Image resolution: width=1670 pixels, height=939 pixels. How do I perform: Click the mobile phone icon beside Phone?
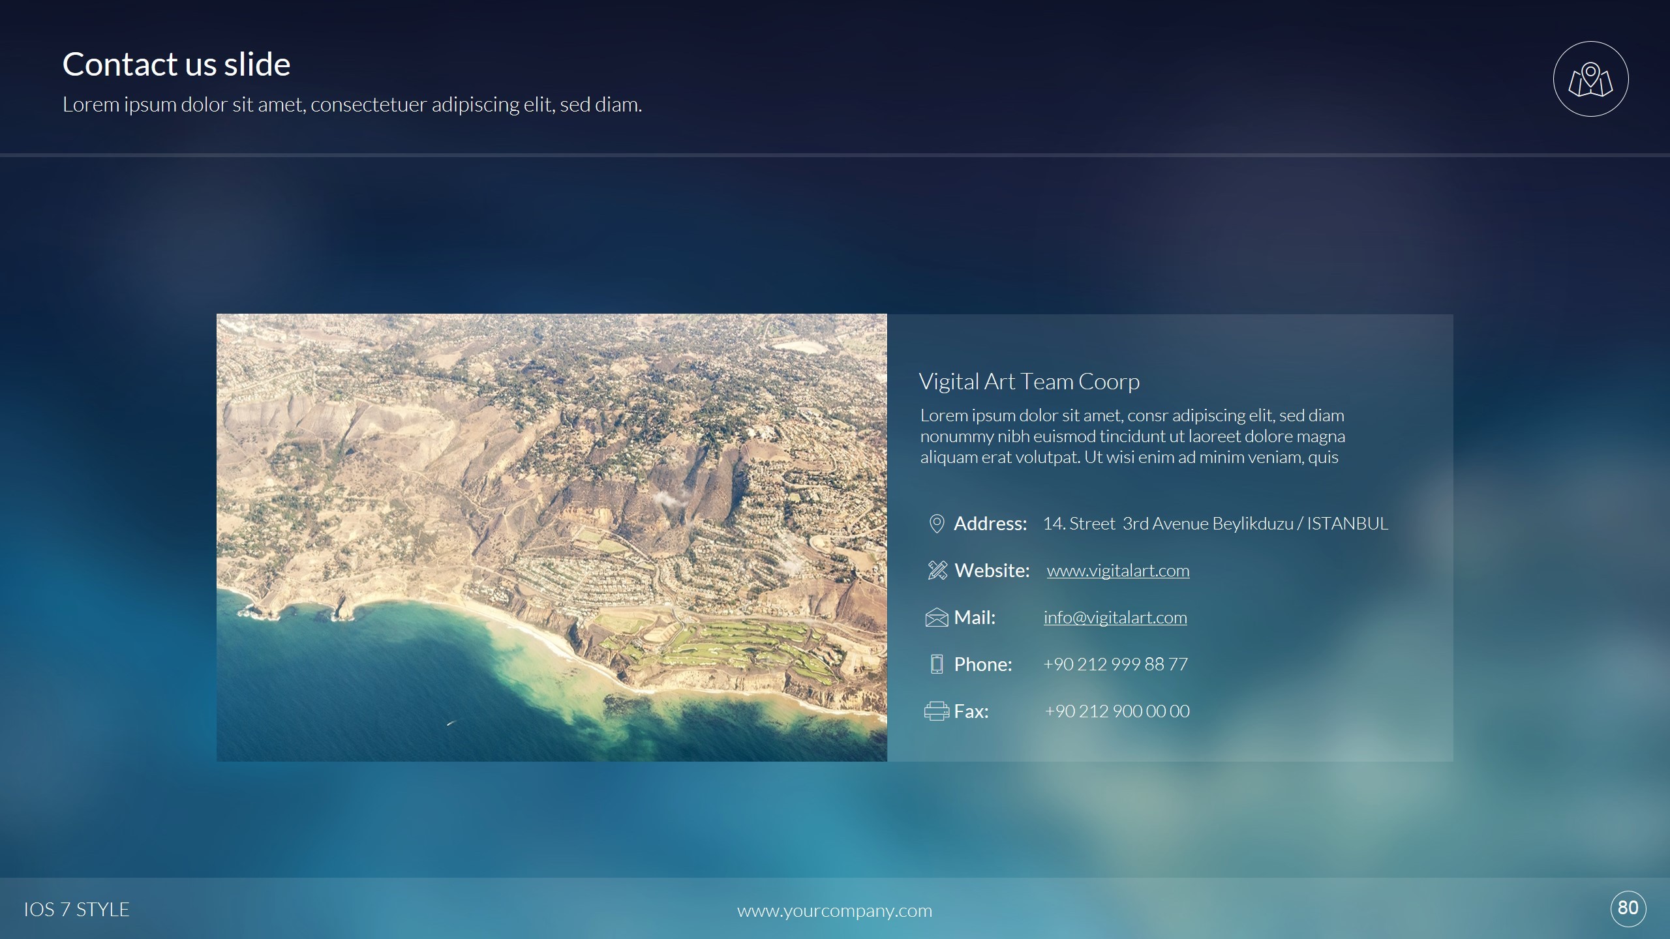pyautogui.click(x=936, y=664)
